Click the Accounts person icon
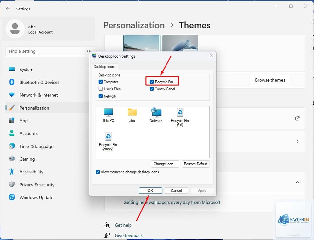The height and width of the screenshot is (240, 314). (12, 133)
